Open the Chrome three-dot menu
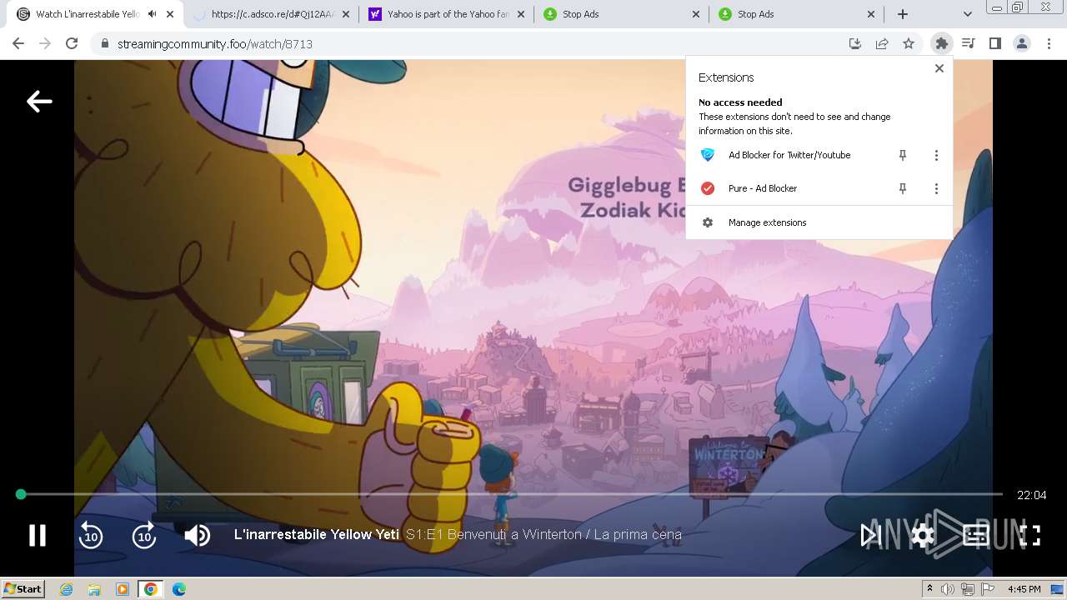Image resolution: width=1067 pixels, height=600 pixels. (x=1049, y=43)
